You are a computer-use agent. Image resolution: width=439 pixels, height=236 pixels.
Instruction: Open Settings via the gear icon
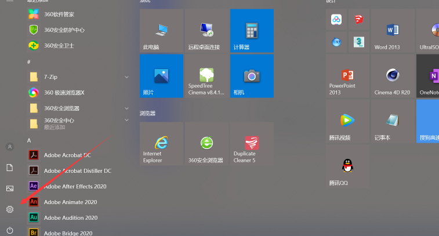pyautogui.click(x=10, y=209)
